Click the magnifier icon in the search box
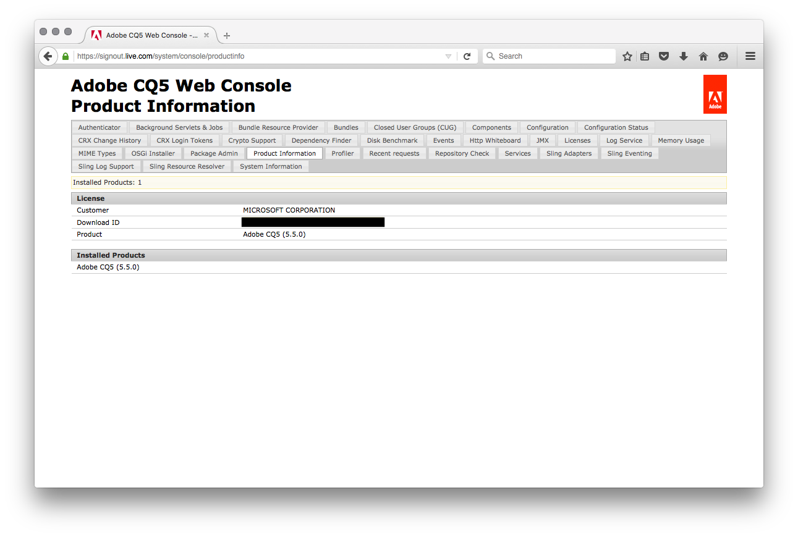The width and height of the screenshot is (798, 537). coord(491,56)
